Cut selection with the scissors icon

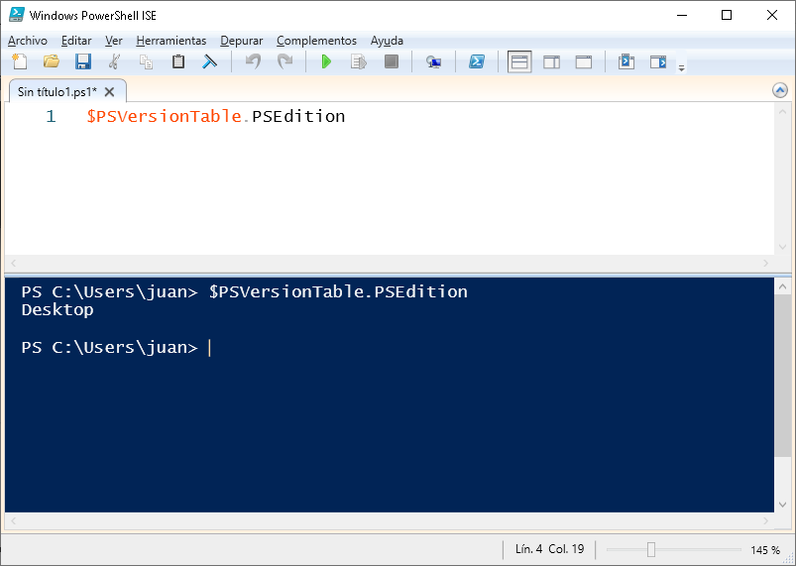pos(114,61)
